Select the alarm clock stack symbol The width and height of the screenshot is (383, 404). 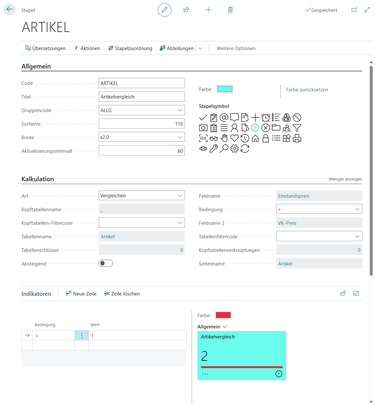266,118
